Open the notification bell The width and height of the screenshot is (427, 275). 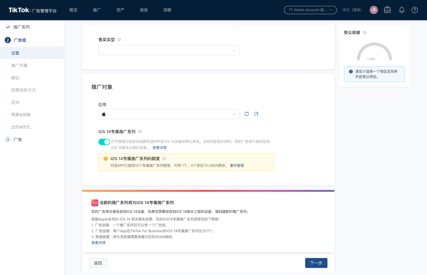(402, 10)
